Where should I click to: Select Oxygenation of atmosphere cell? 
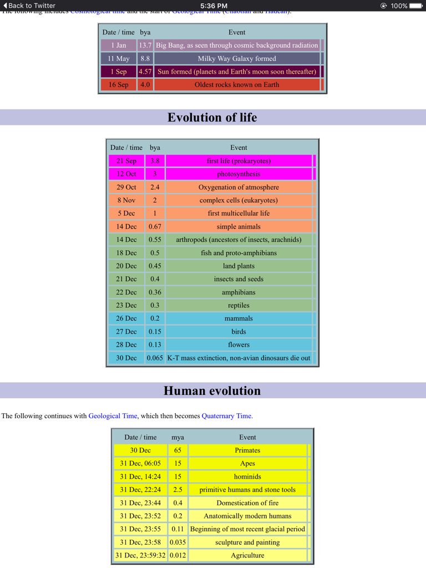pos(239,187)
